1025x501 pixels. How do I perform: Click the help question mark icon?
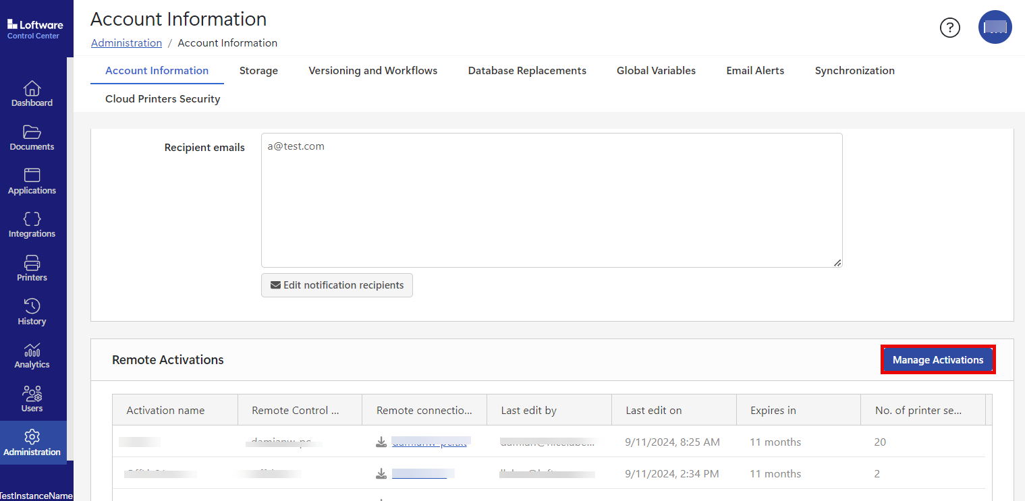(x=949, y=28)
